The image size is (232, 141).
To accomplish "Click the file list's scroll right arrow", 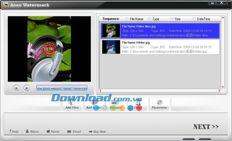I will [x=219, y=91].
